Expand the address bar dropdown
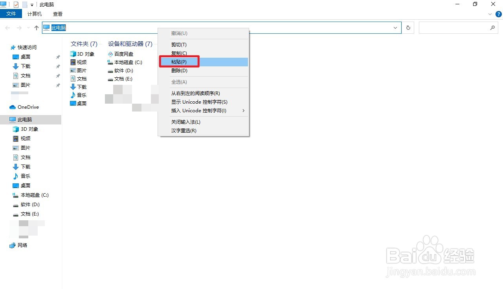The width and height of the screenshot is (503, 289). coord(395,27)
